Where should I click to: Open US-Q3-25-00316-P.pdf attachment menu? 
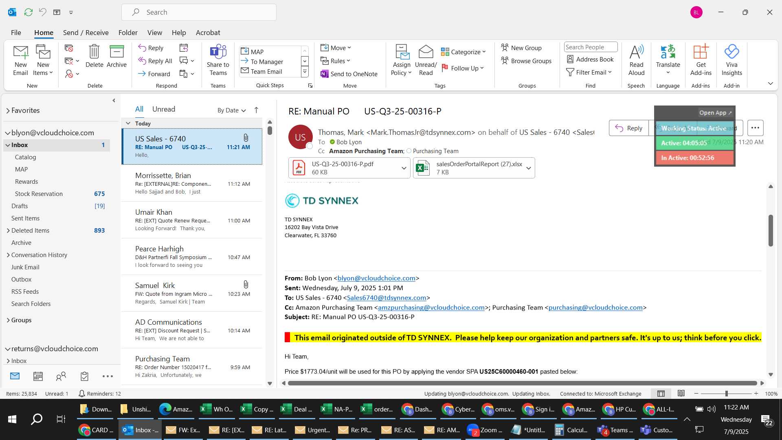click(404, 168)
